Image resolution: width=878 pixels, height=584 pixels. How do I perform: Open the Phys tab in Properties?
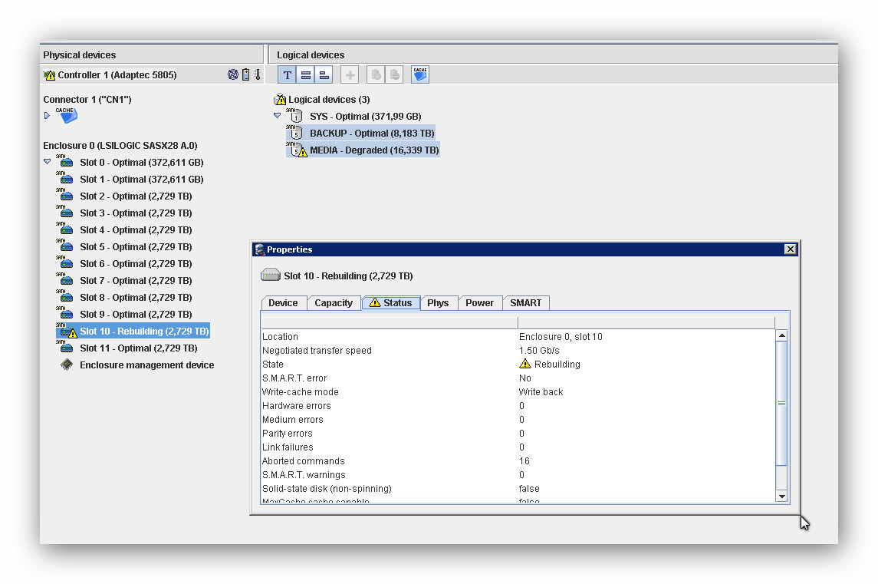[x=438, y=302]
